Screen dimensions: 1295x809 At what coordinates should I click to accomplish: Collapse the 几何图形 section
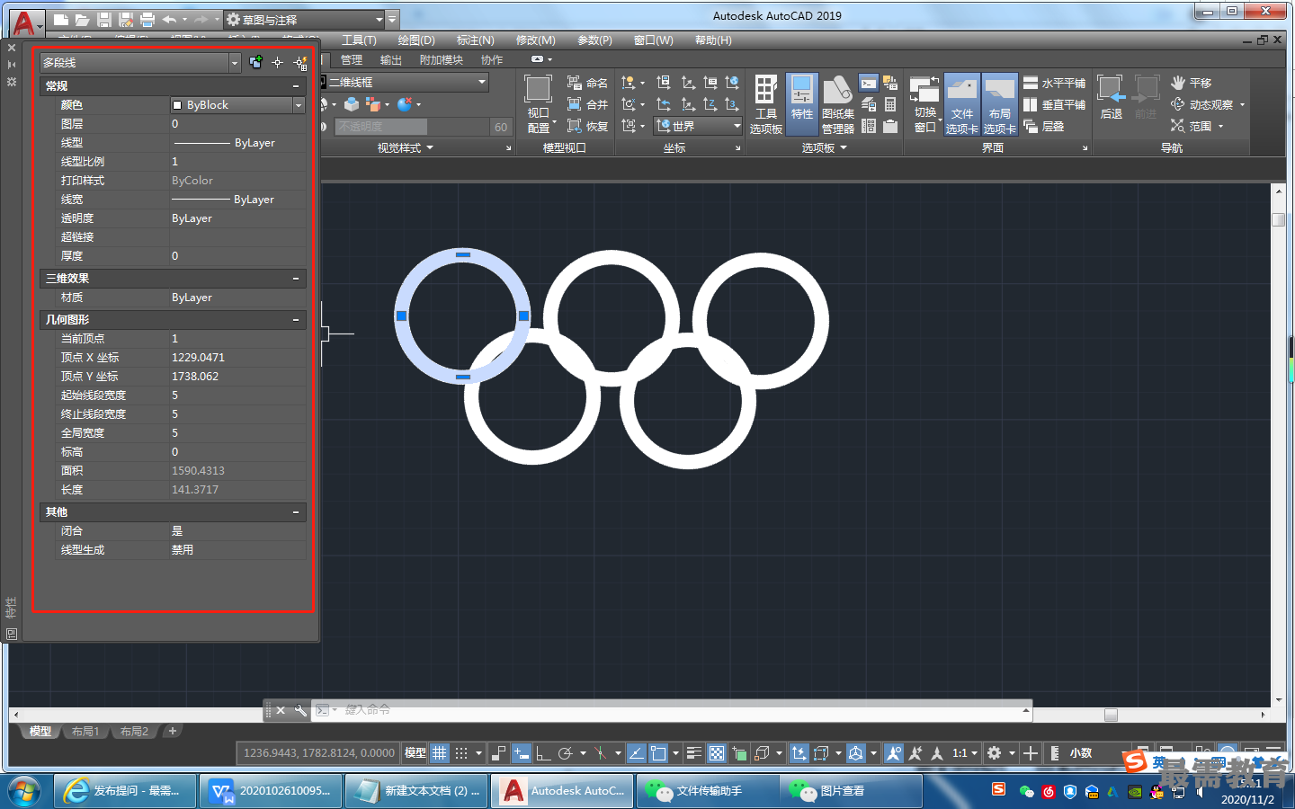pyautogui.click(x=296, y=320)
